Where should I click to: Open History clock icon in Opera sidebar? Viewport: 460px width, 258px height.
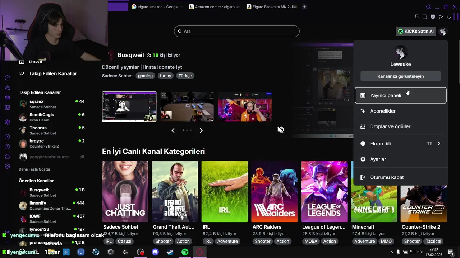pyautogui.click(x=8, y=147)
